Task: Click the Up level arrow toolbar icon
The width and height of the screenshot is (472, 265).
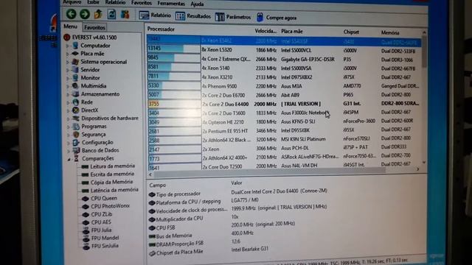Action: click(x=98, y=14)
